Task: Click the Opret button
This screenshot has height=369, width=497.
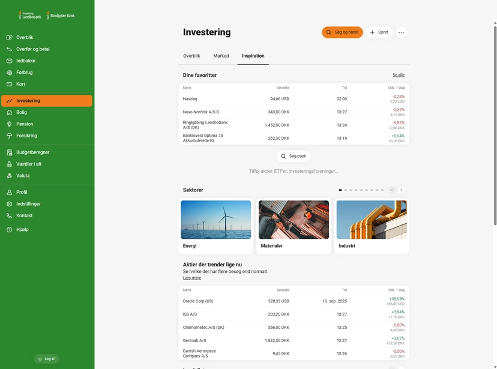Action: click(379, 32)
